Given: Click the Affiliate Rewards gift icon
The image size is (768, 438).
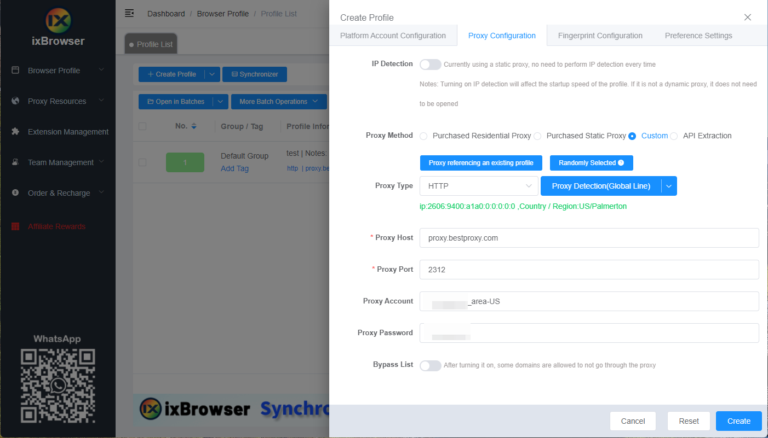Looking at the screenshot, I should pyautogui.click(x=15, y=226).
